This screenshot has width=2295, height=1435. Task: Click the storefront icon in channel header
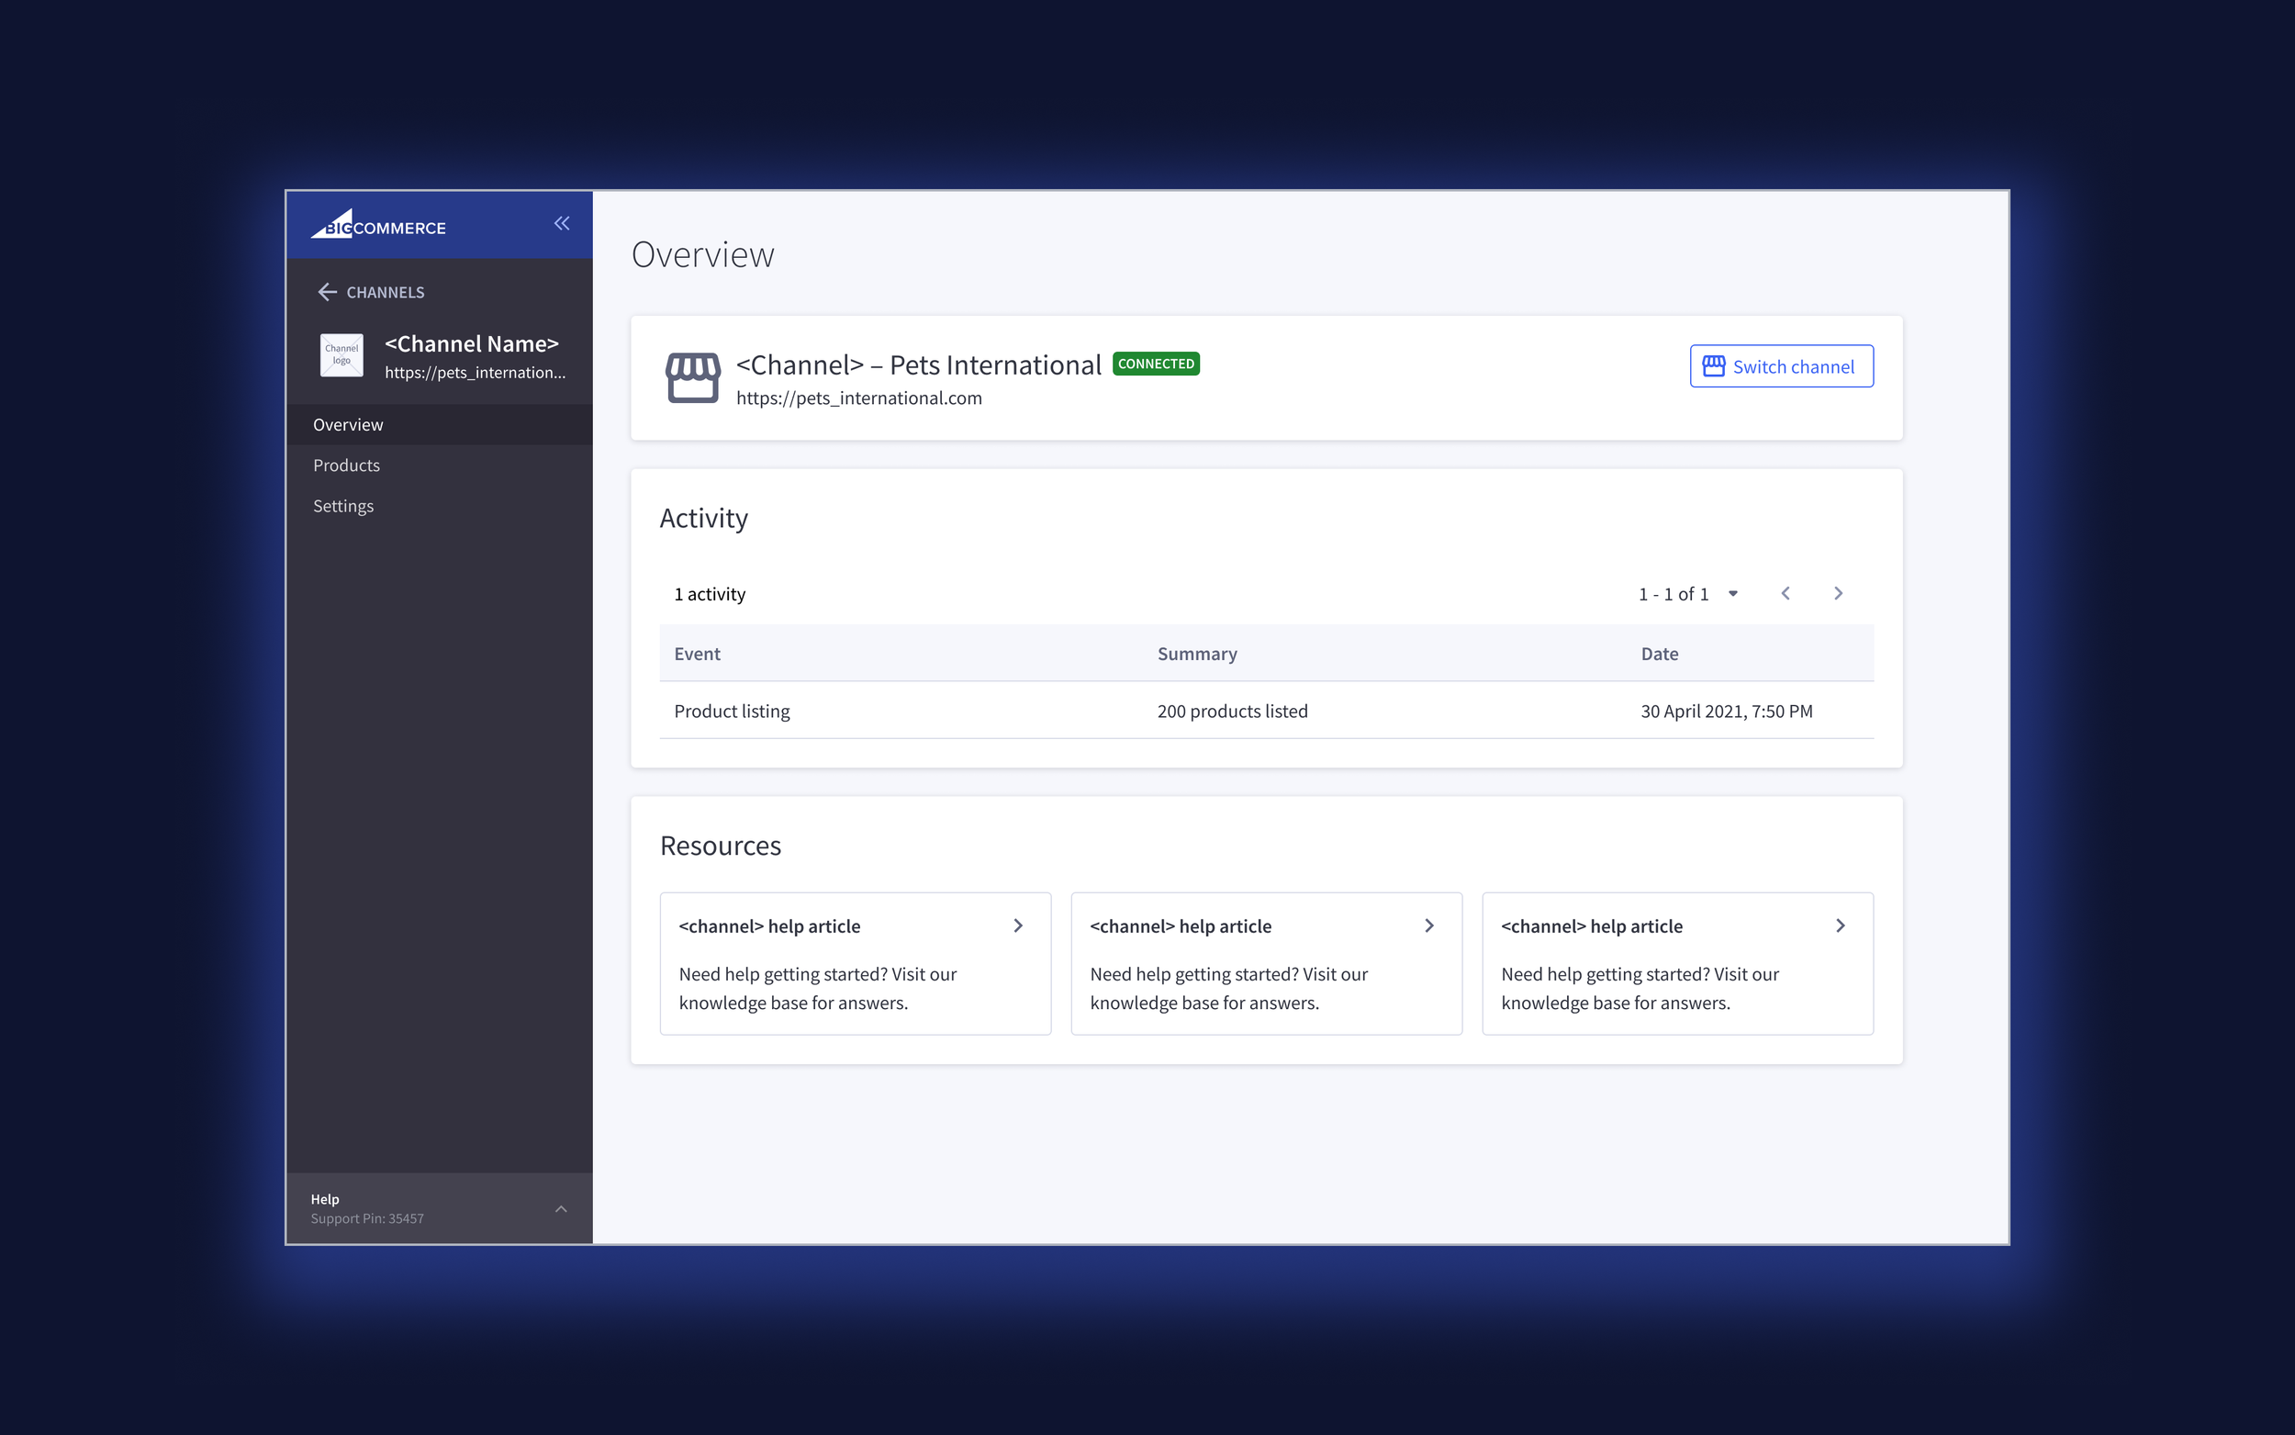(692, 377)
